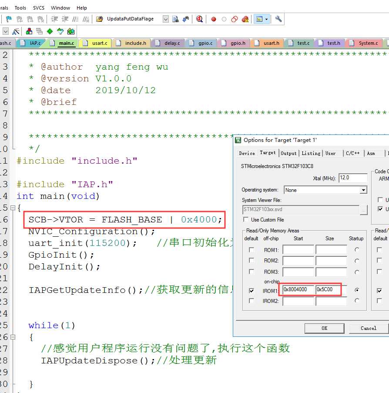
Task: Insert a breakpoint with the red dot icon
Action: point(214,19)
